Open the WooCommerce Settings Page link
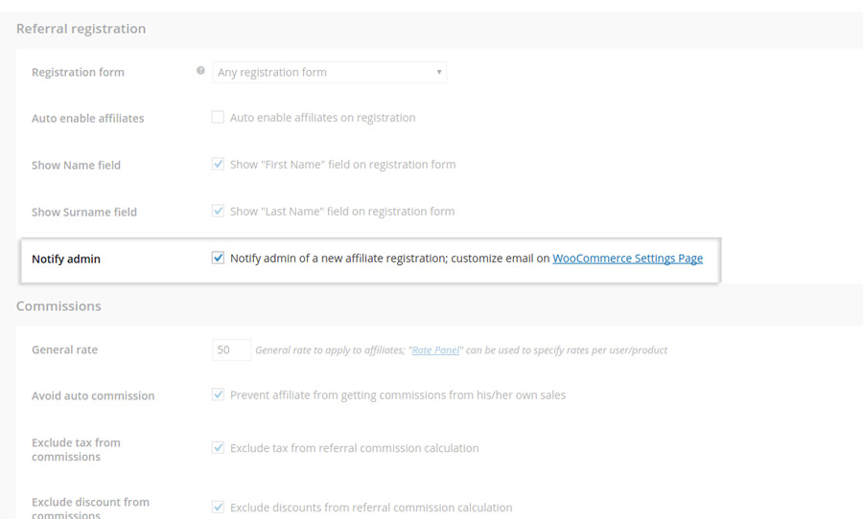 point(627,259)
